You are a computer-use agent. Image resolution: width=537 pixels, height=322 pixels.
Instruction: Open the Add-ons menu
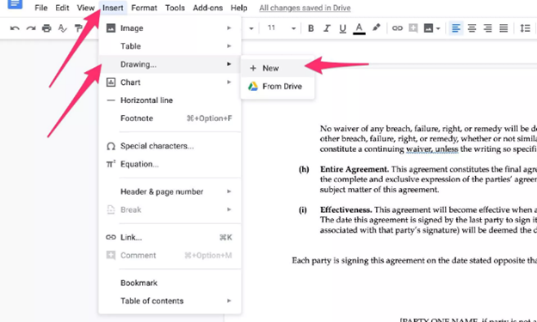tap(208, 8)
